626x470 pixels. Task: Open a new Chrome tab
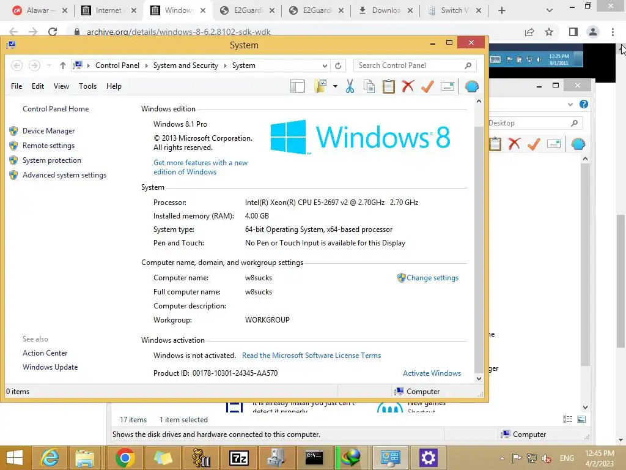[x=502, y=10]
